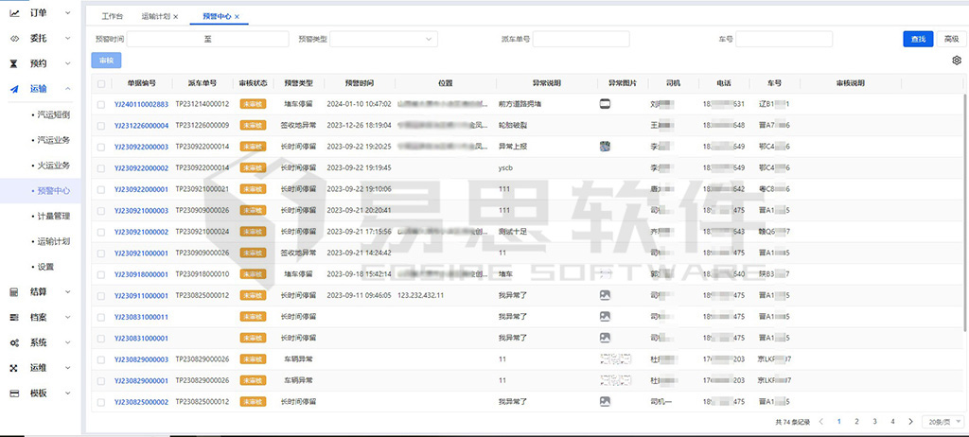Click the 委托 code icon in sidebar

(x=14, y=39)
